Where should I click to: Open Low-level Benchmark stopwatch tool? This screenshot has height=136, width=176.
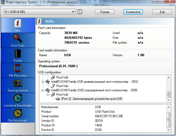(18, 100)
